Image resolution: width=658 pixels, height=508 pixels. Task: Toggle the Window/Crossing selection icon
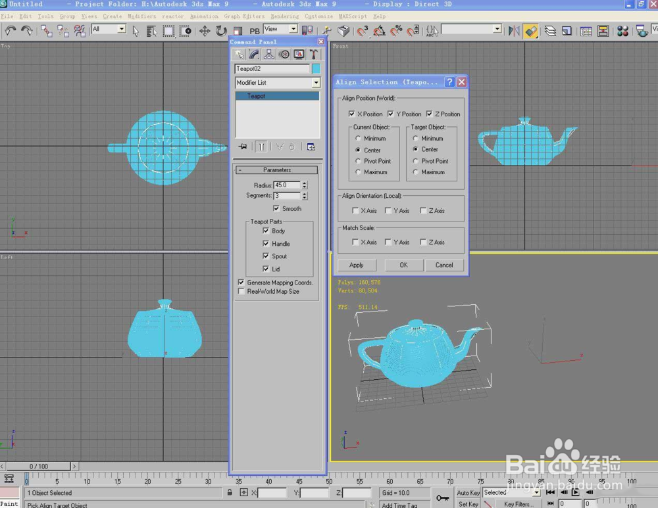(185, 31)
